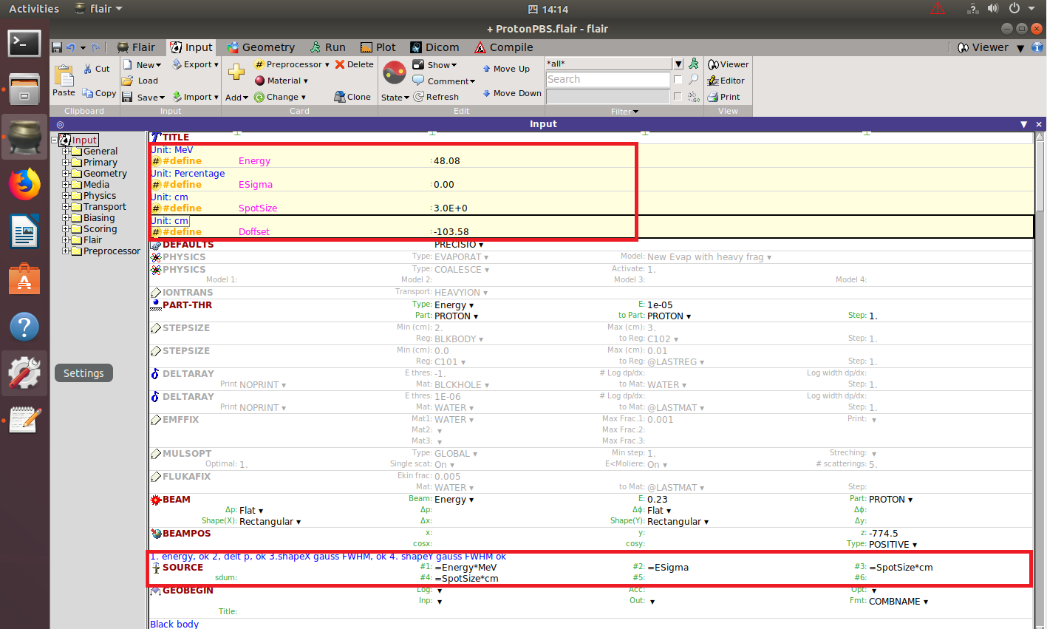Click the blue info icon at top right

pyautogui.click(x=1037, y=47)
